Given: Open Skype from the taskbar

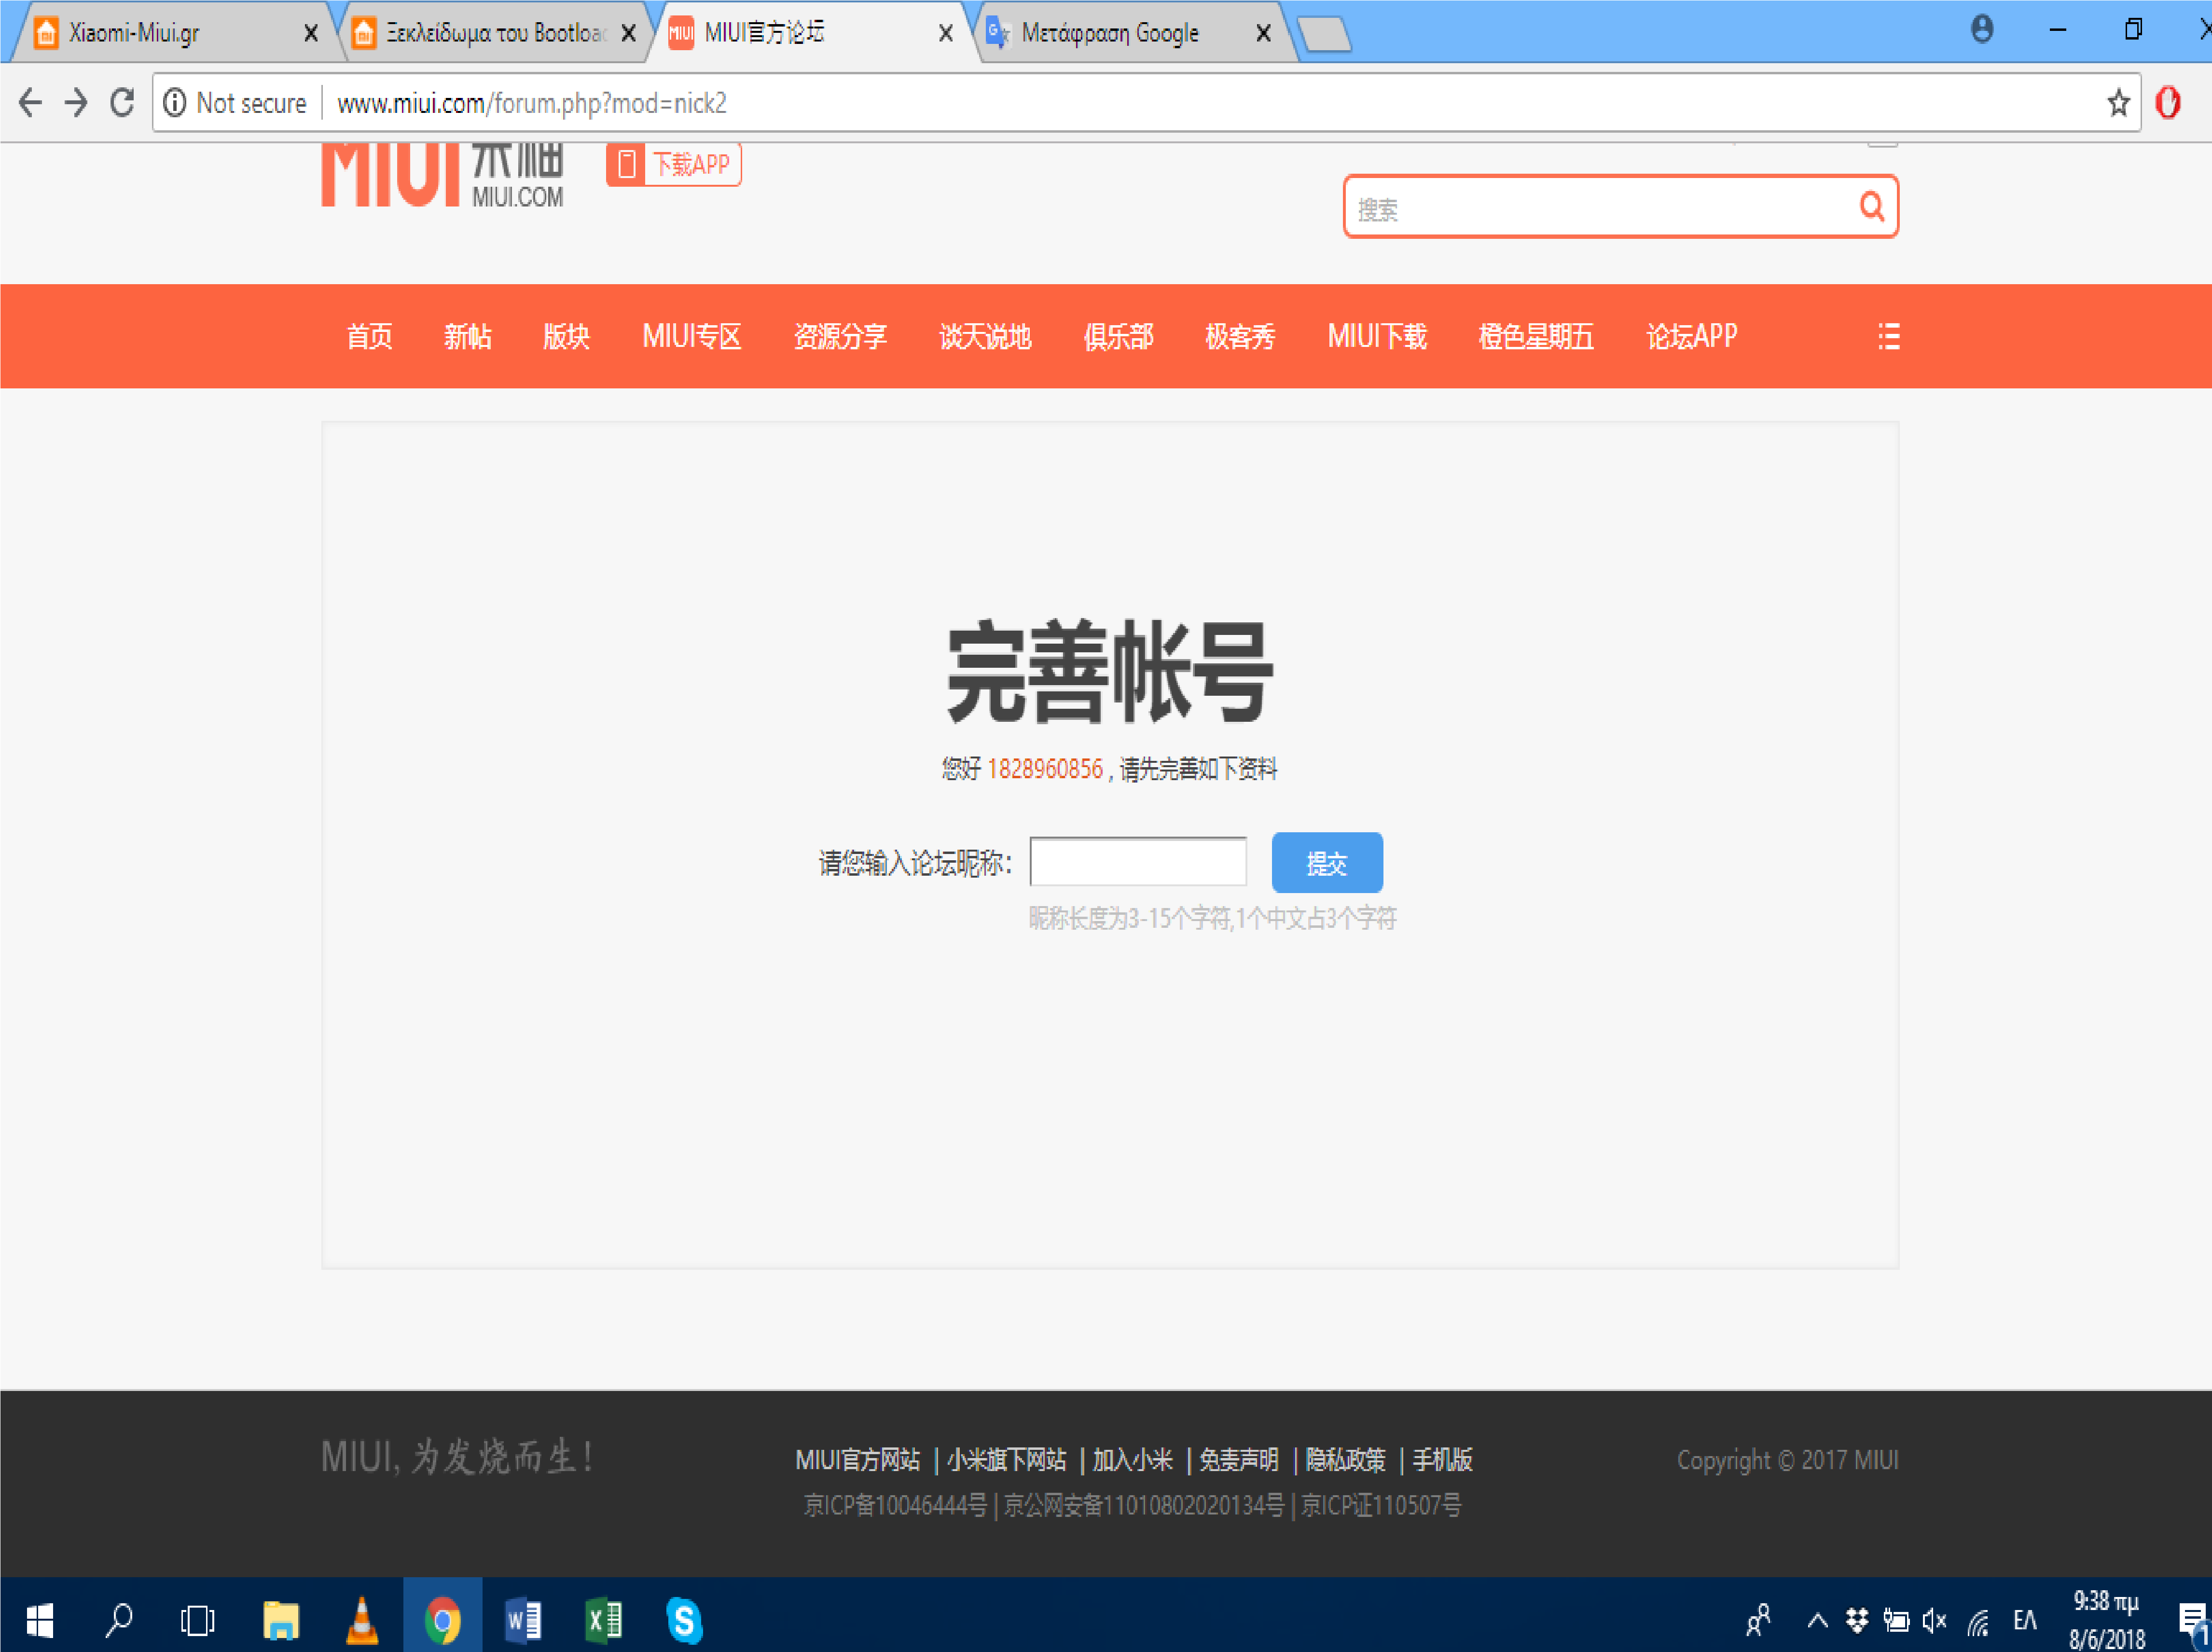Looking at the screenshot, I should pos(684,1620).
